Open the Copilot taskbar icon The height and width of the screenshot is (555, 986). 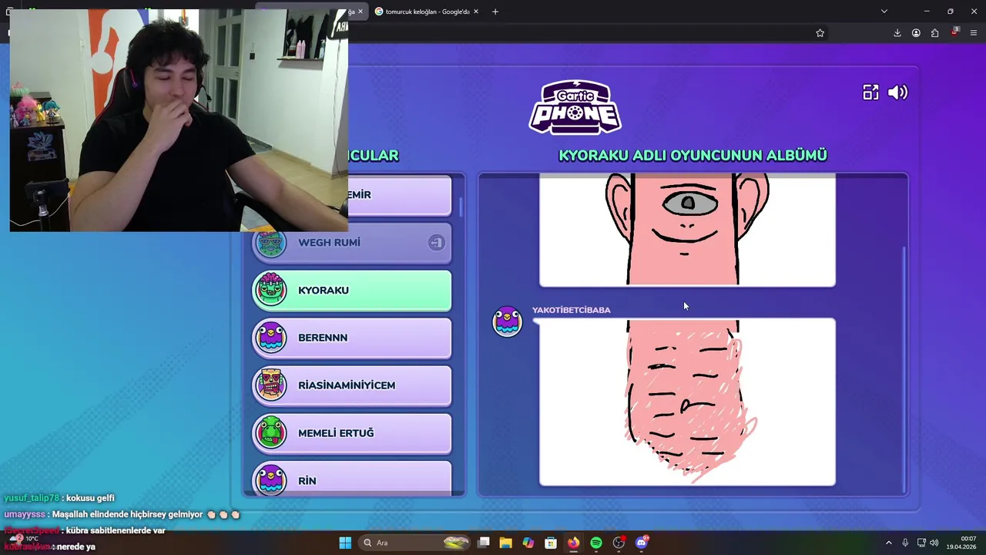click(528, 543)
